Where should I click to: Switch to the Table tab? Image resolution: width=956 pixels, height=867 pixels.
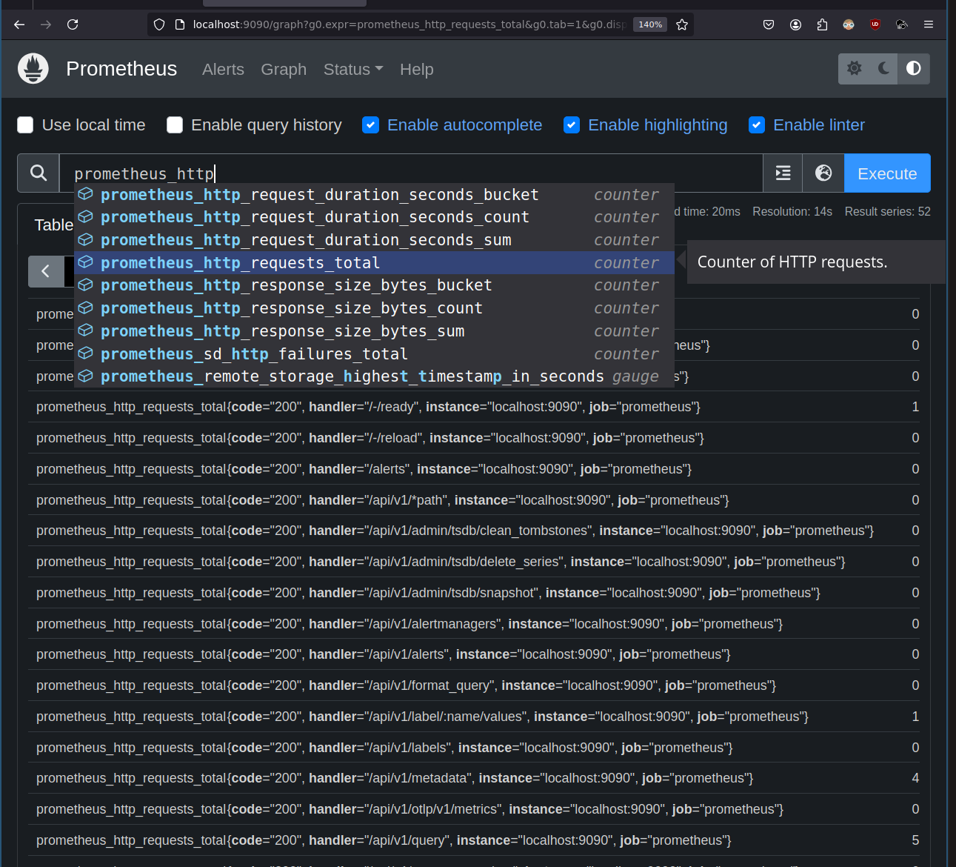[53, 225]
